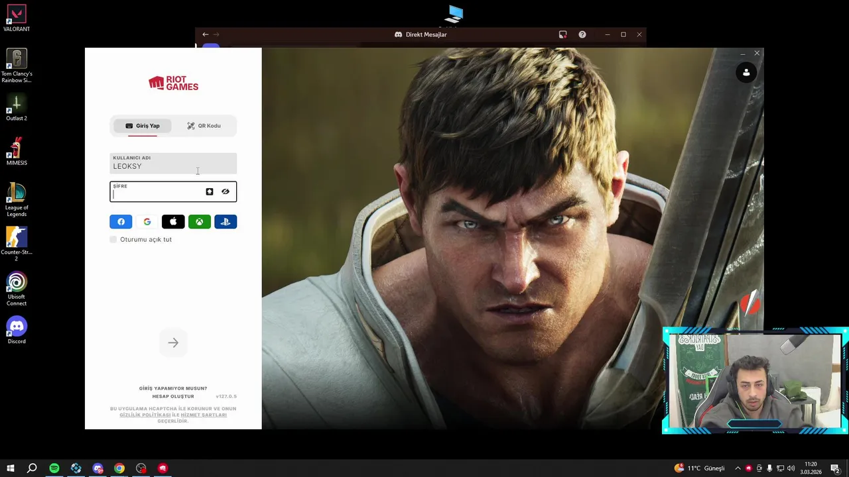The image size is (849, 477).
Task: Open Spotify from the taskbar
Action: coord(54,468)
